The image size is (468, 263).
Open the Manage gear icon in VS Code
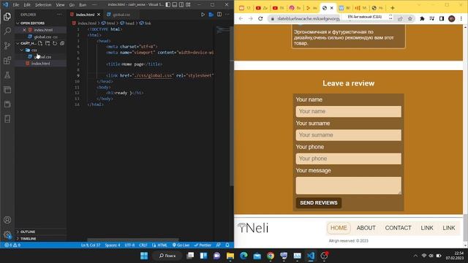pos(7,235)
